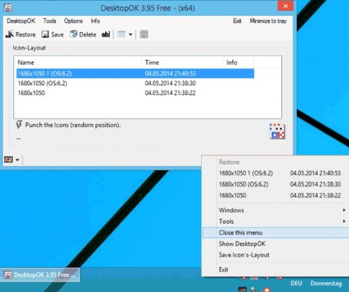Select Close this menu entry

[x=240, y=233]
